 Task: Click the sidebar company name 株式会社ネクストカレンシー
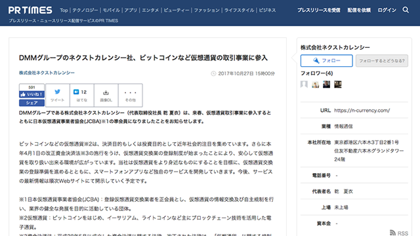click(x=335, y=47)
